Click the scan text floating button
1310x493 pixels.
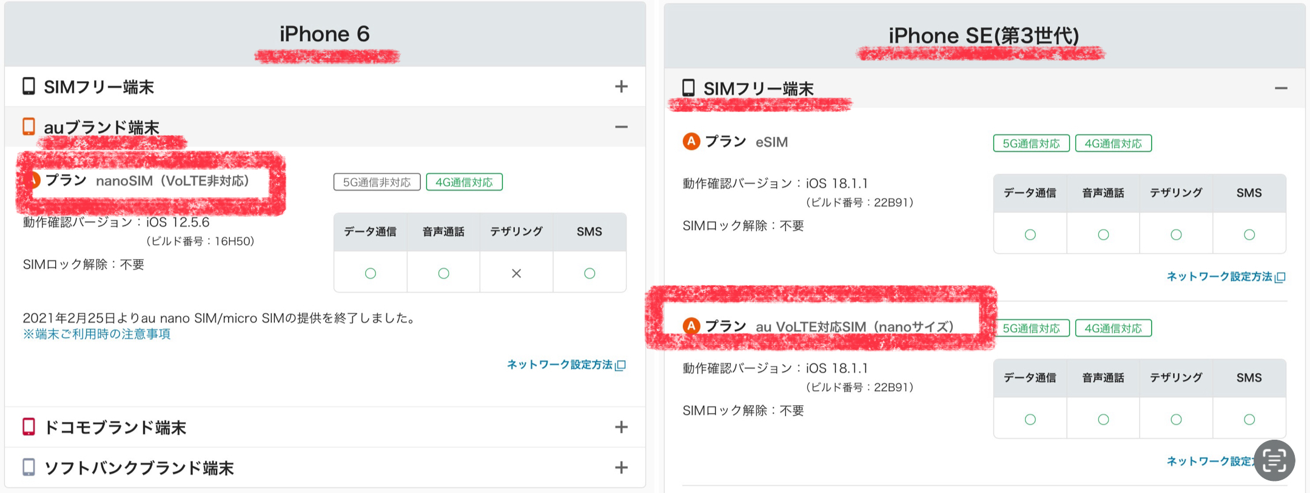pyautogui.click(x=1274, y=460)
